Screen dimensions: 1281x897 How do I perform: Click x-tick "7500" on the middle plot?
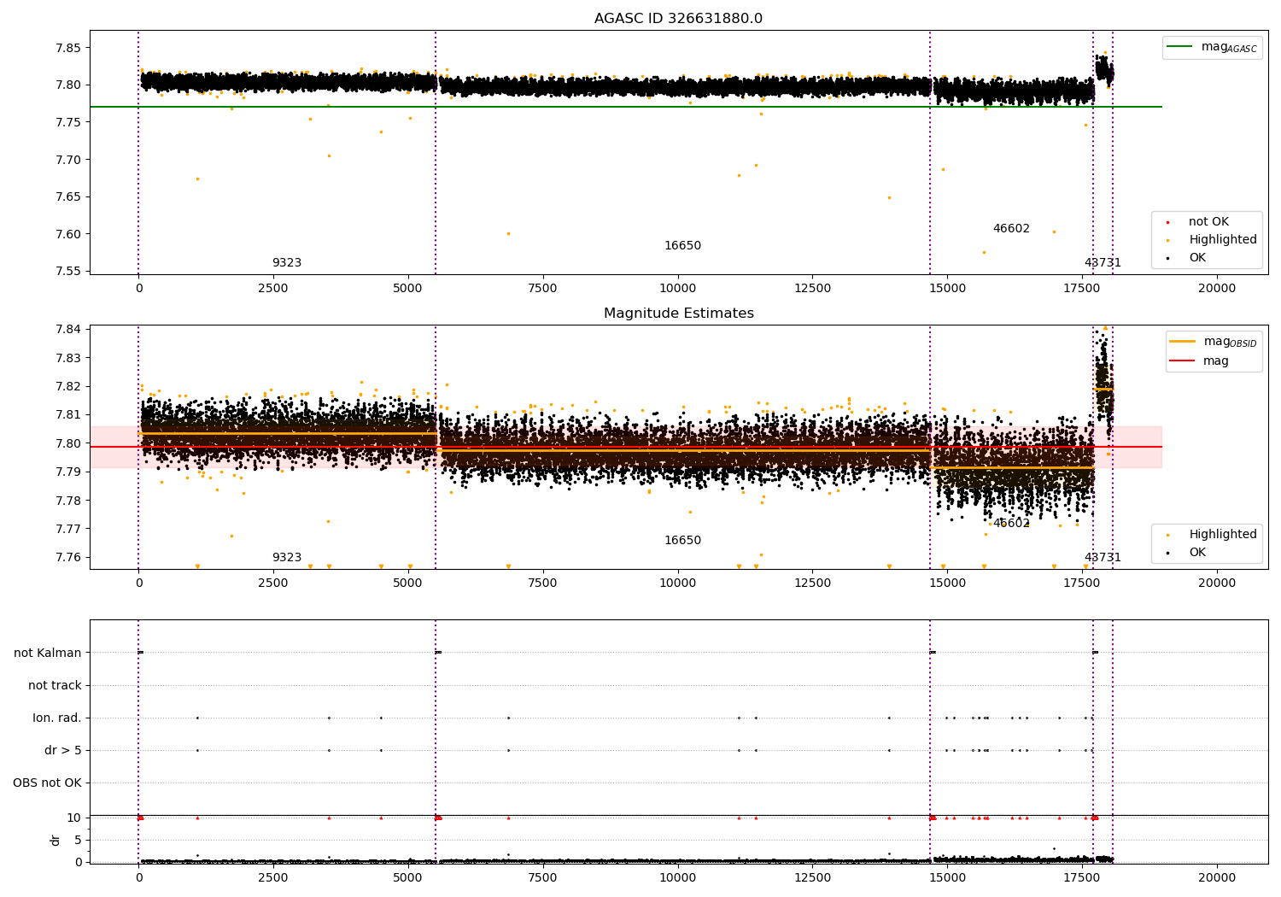pyautogui.click(x=542, y=583)
